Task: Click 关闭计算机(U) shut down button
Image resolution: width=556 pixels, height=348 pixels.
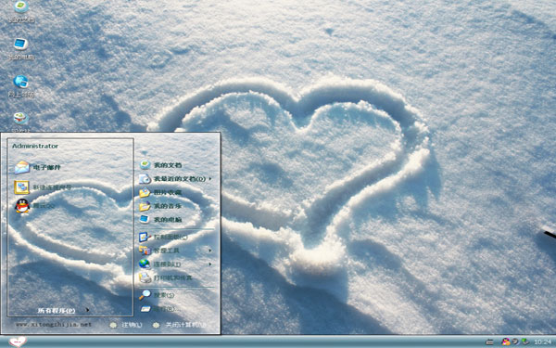Action: pos(179,325)
